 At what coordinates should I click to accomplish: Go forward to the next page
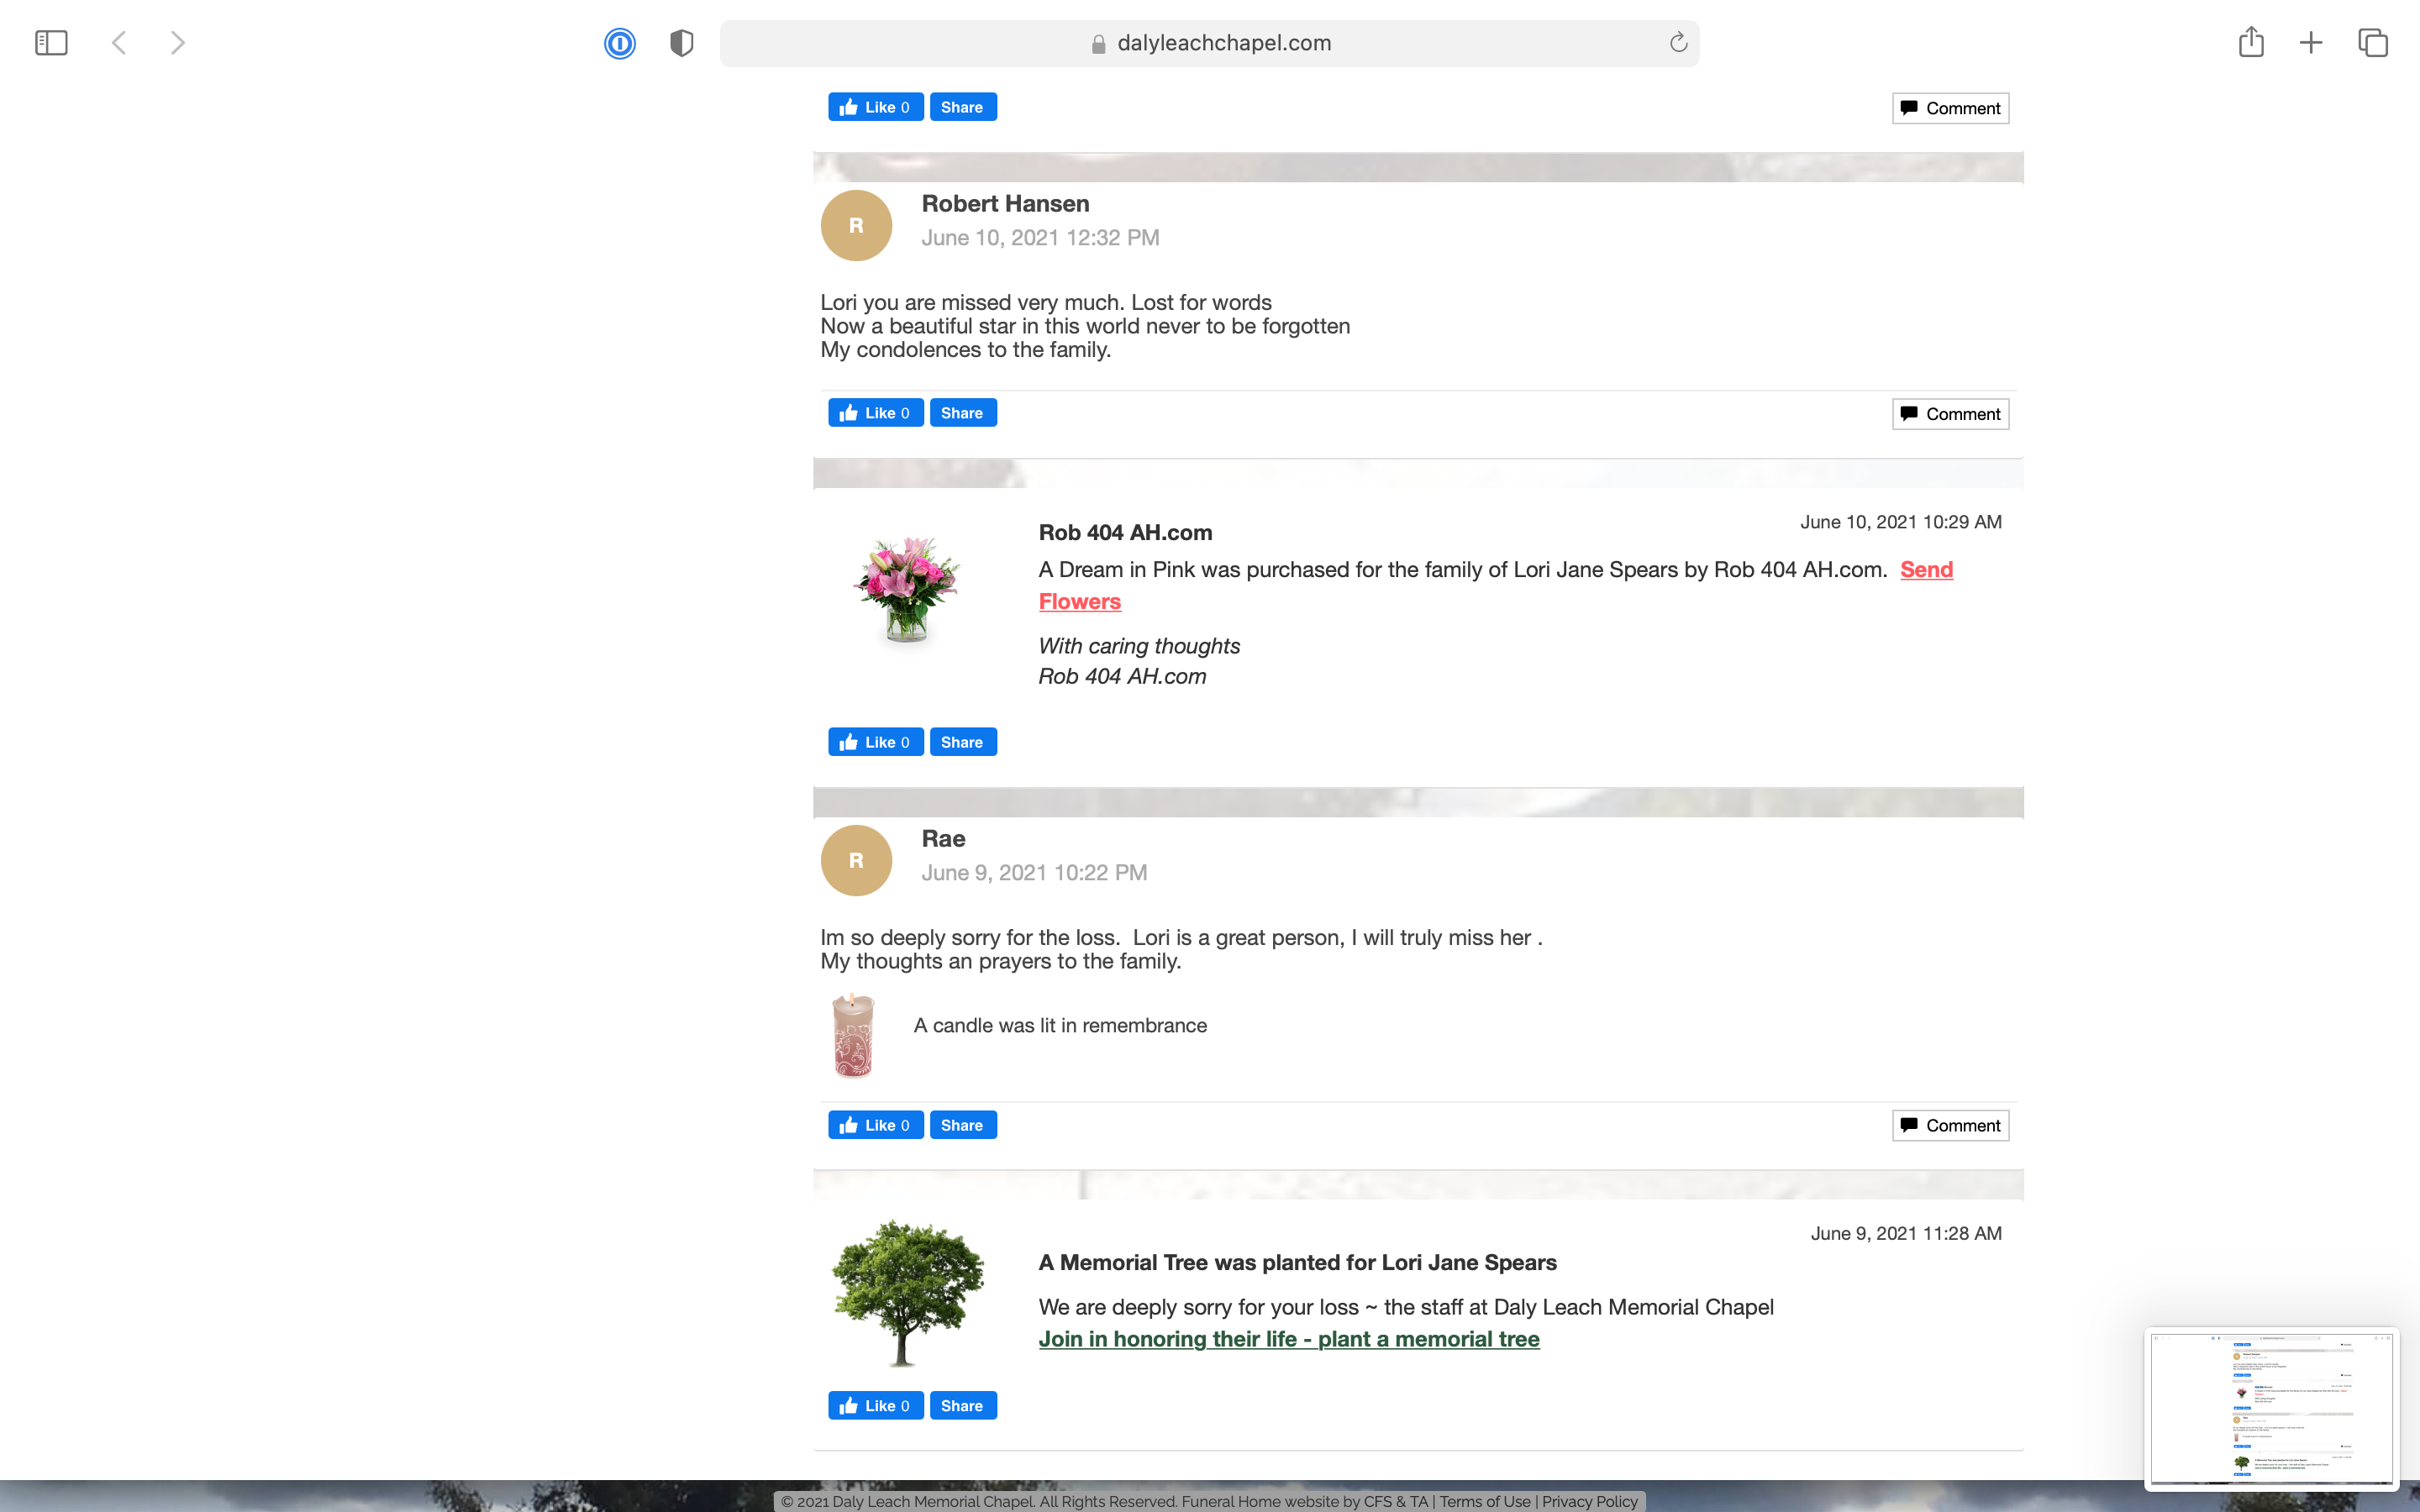coord(177,43)
